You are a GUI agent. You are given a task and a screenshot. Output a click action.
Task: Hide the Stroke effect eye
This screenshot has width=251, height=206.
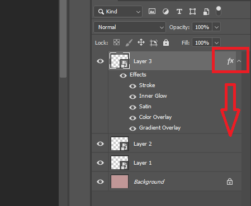pyautogui.click(x=132, y=86)
